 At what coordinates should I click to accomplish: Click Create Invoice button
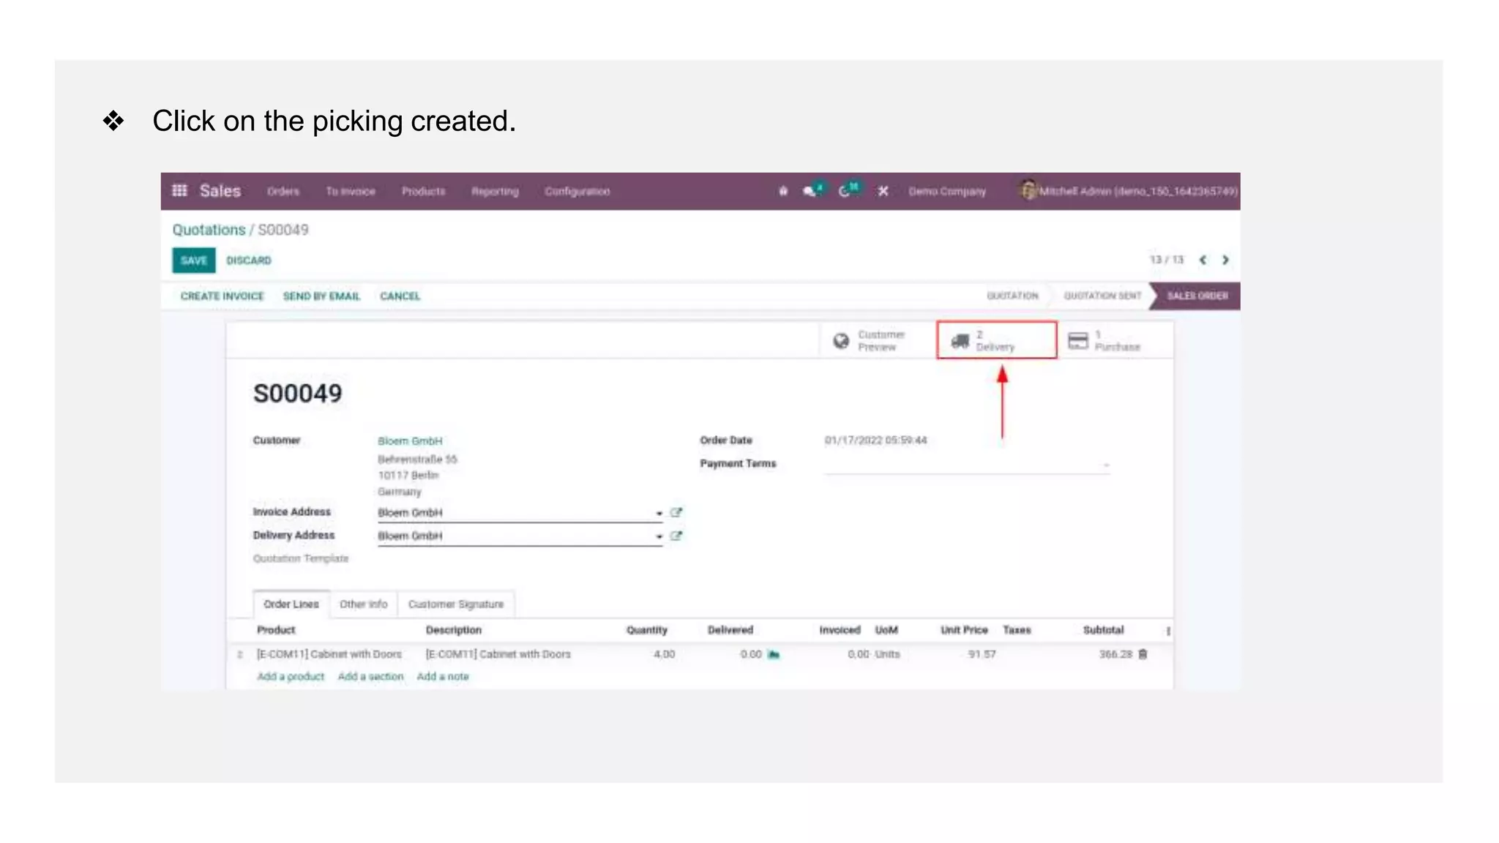(x=222, y=296)
